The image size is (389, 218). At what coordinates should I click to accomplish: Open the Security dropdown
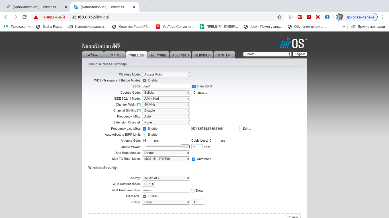point(166,178)
